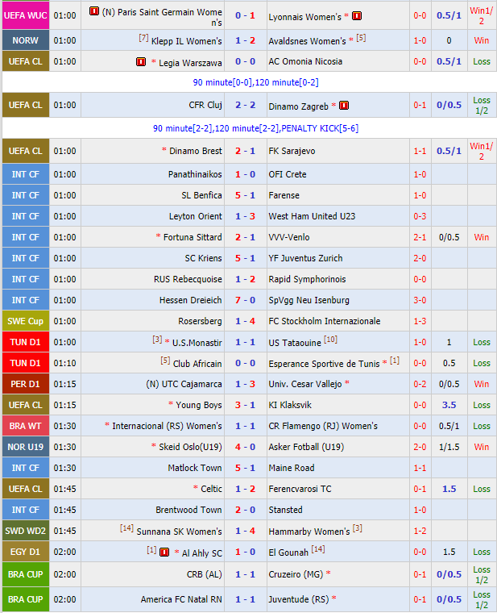Open the Ferencvarosi TC team link
The image size is (497, 613).
[300, 489]
